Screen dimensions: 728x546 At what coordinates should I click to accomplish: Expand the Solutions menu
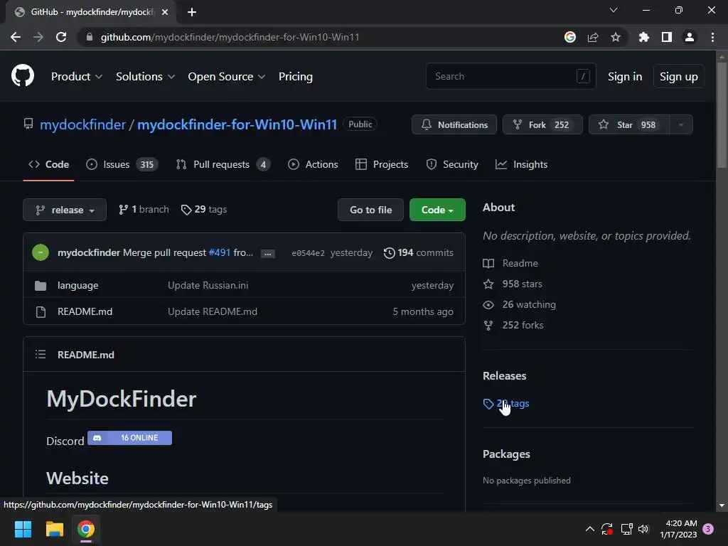tap(145, 77)
